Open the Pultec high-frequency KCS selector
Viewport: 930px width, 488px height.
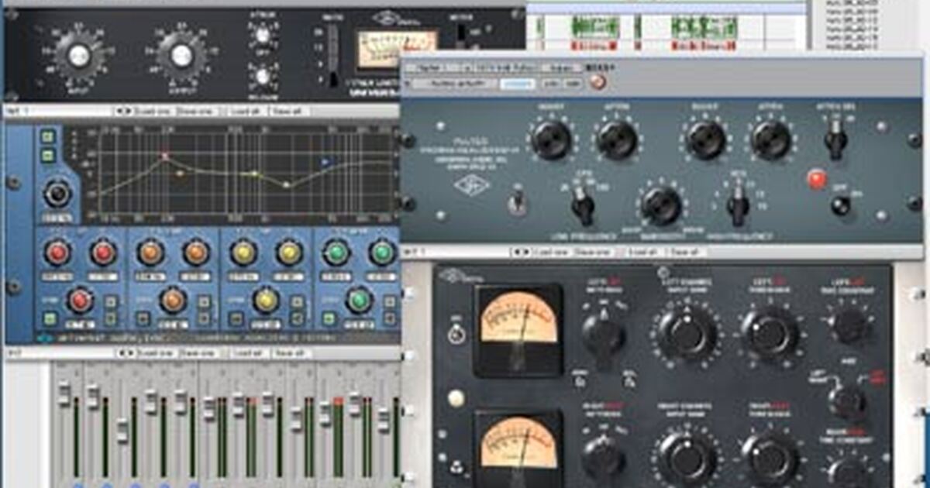tap(737, 207)
